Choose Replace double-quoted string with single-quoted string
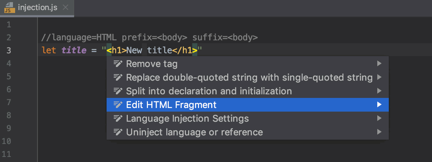 249,77
